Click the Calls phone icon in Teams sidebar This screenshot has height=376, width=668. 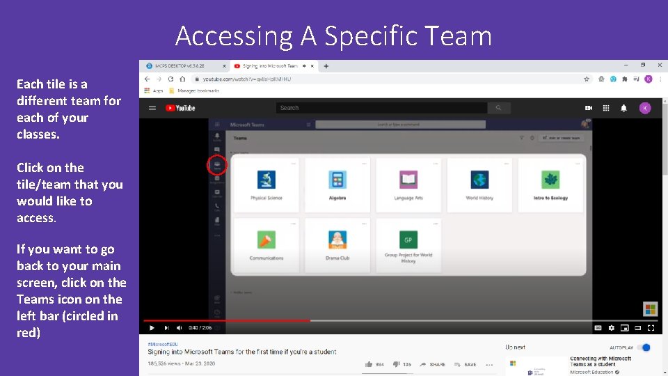(217, 207)
